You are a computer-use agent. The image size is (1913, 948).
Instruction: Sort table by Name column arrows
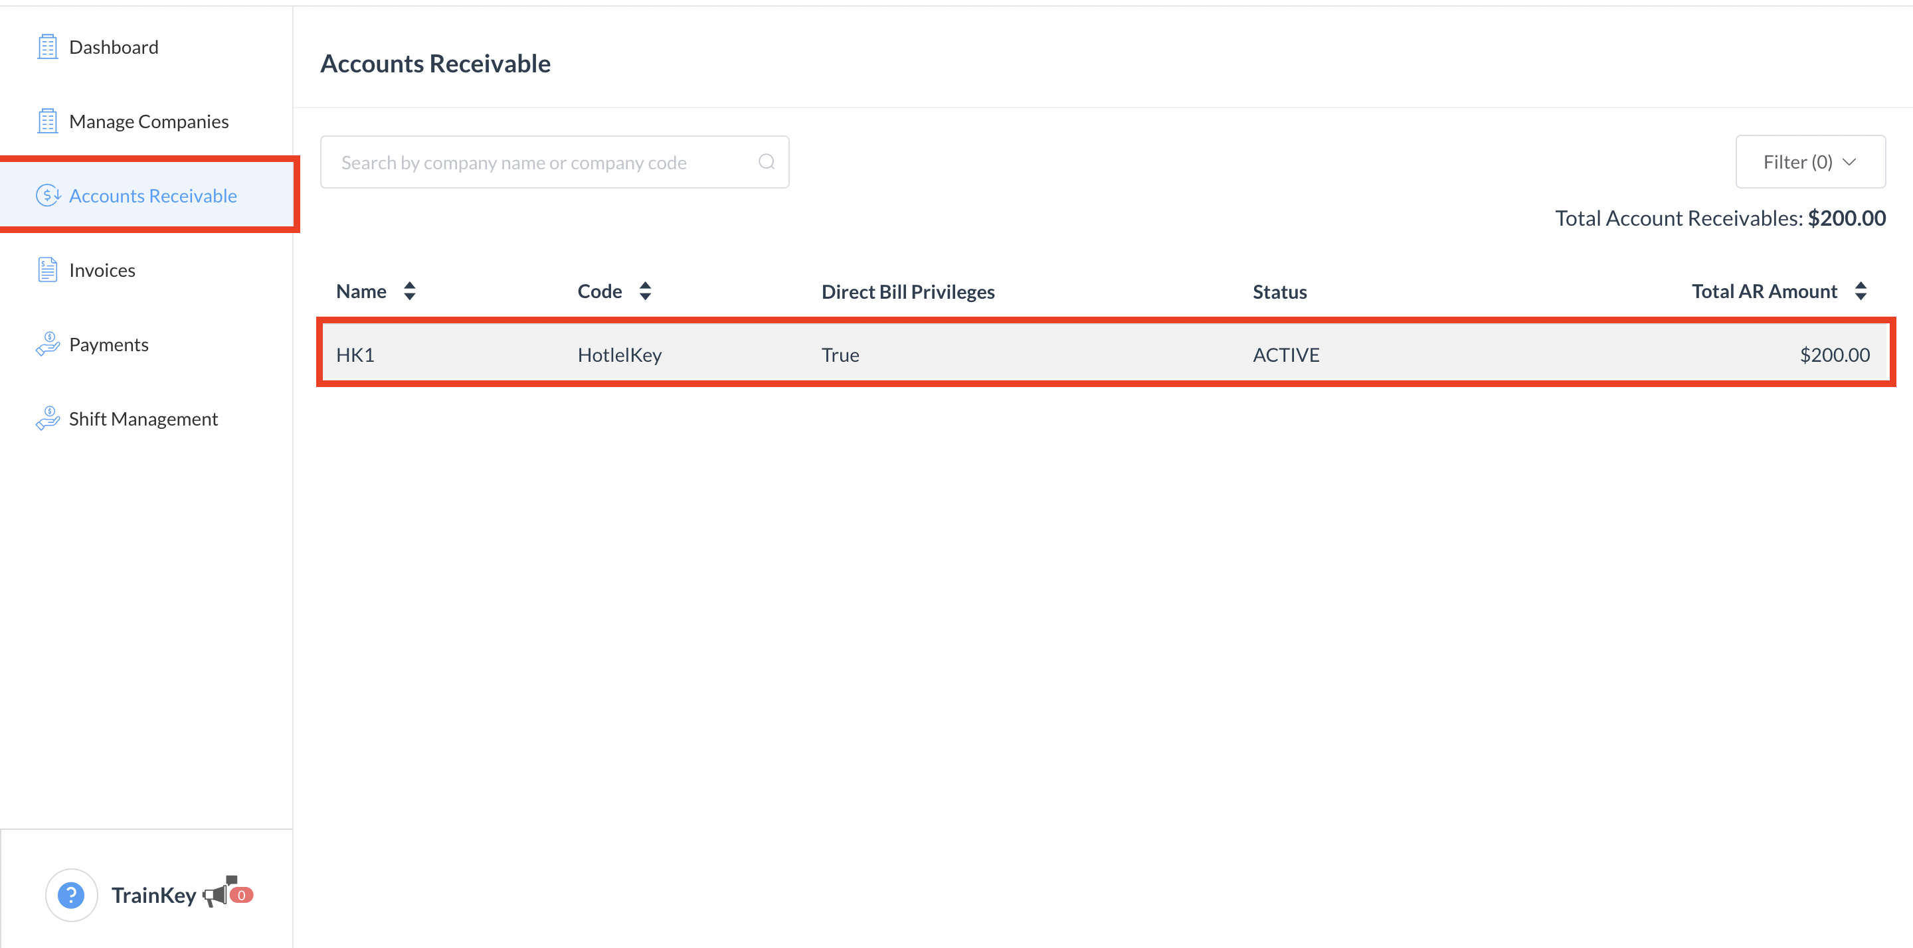pyautogui.click(x=409, y=291)
